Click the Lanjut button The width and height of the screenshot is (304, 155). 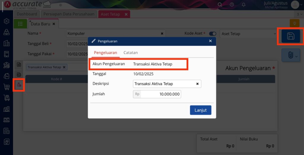pyautogui.click(x=201, y=110)
